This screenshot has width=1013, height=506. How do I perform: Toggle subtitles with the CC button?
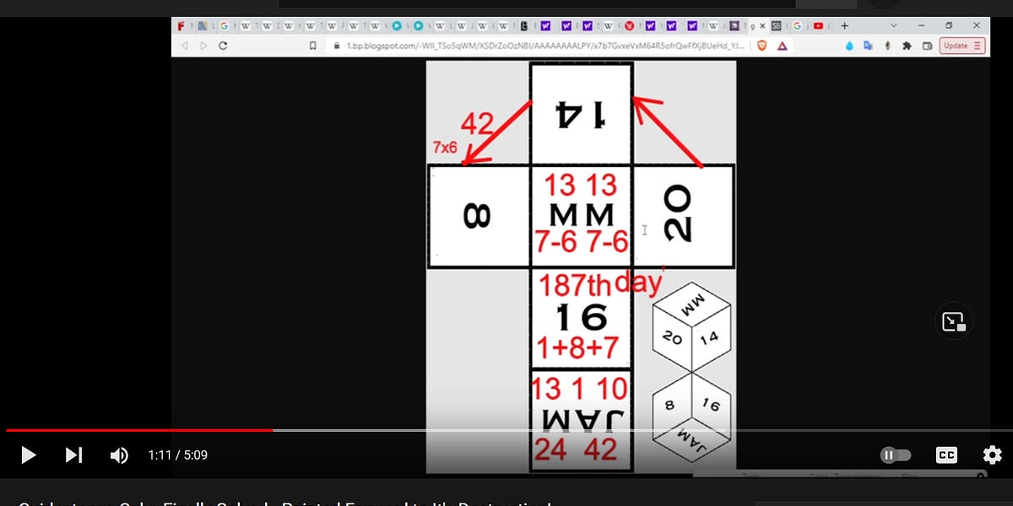click(x=946, y=455)
